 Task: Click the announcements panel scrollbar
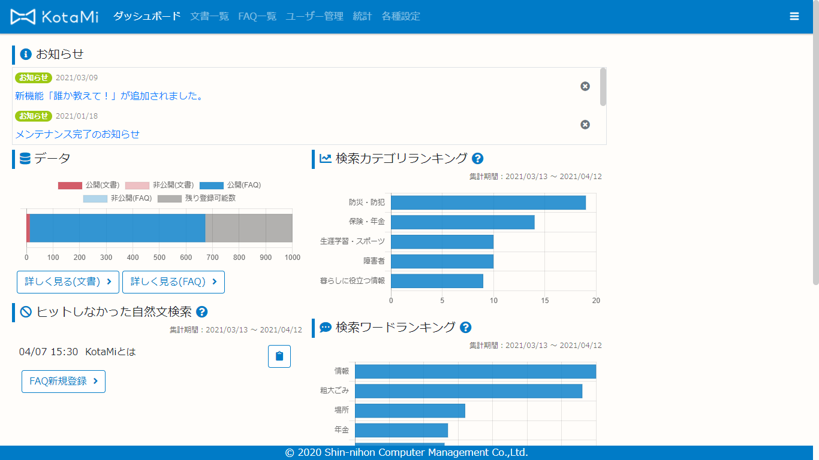(x=603, y=87)
